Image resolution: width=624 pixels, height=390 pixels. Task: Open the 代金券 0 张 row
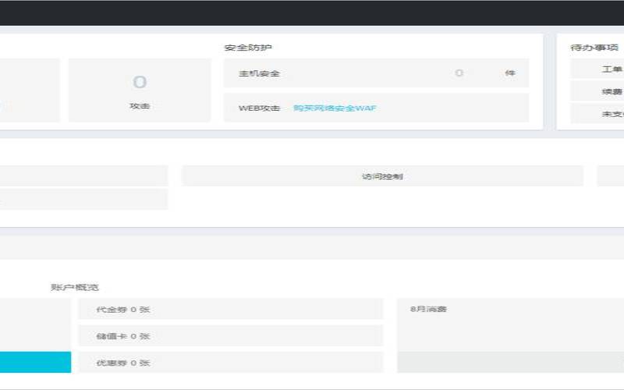click(231, 309)
